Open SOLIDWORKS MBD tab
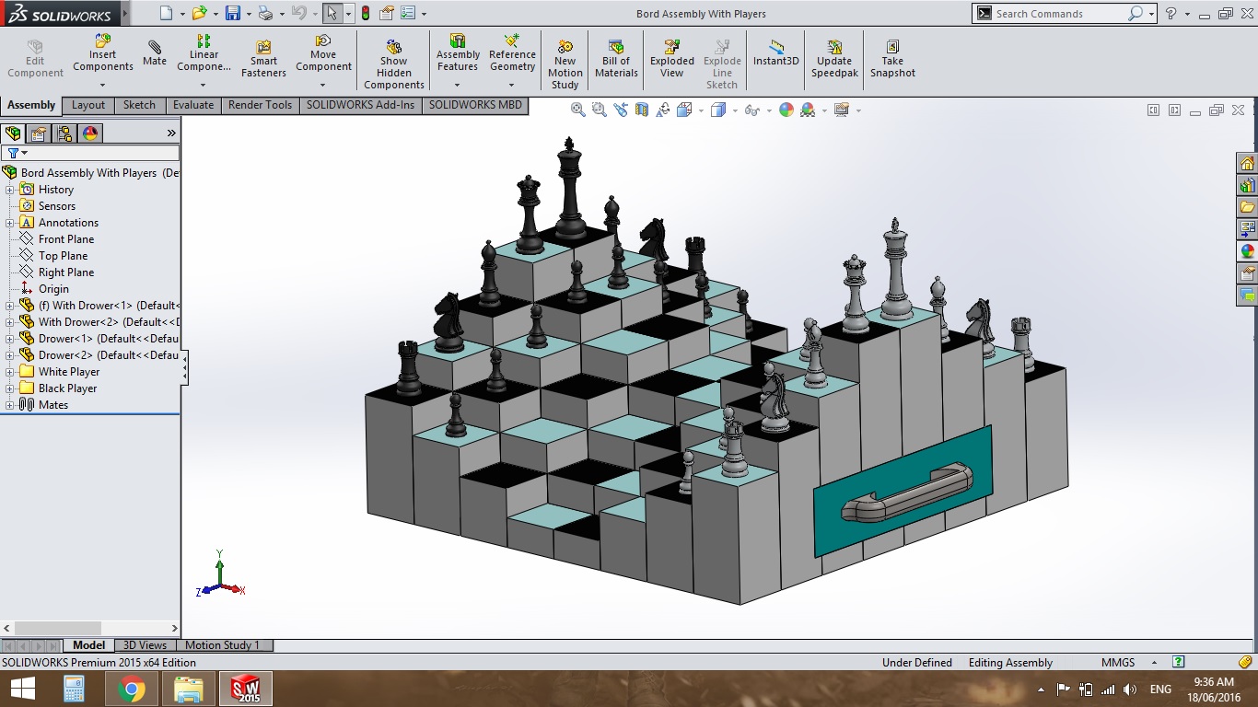The height and width of the screenshot is (707, 1258). tap(475, 105)
